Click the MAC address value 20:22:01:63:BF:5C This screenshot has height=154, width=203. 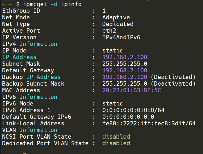(x=132, y=90)
